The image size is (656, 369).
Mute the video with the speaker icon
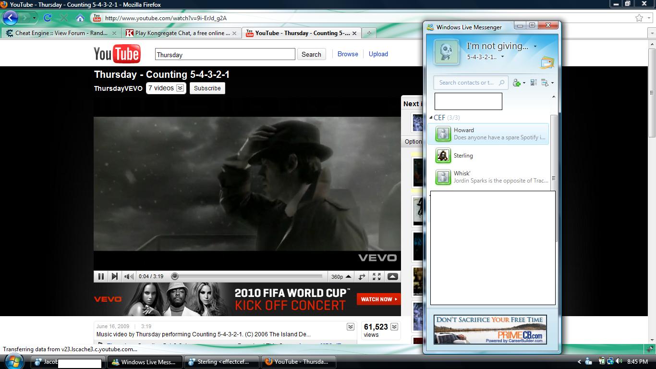pos(129,276)
